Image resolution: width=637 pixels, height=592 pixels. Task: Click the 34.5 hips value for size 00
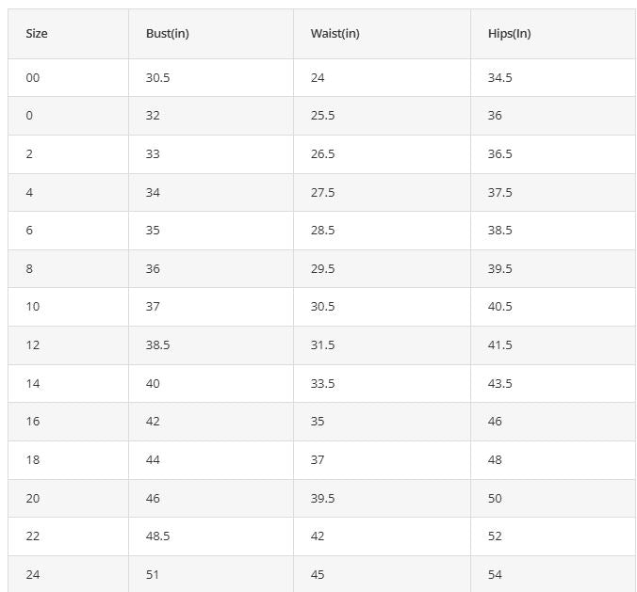[499, 78]
